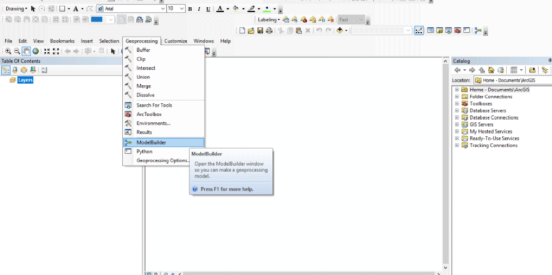Viewport: 552px width, 275px height.
Task: Select Ready-To-Use Services in Catalog tree
Action: (494, 138)
